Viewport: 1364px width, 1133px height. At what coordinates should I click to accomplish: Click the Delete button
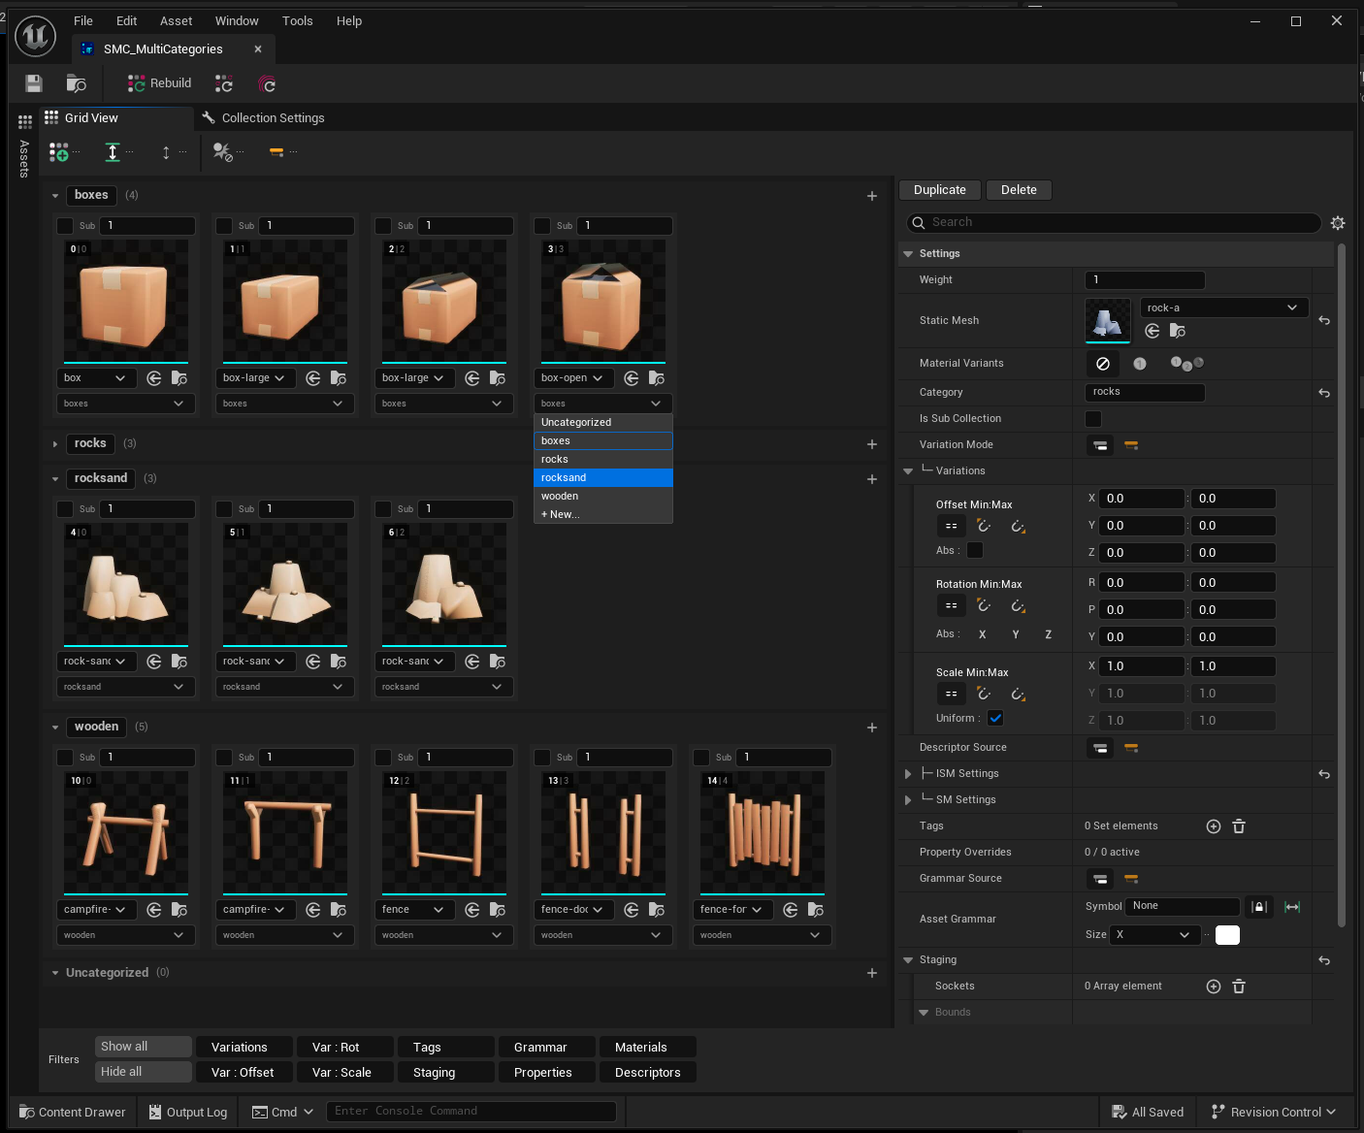click(1019, 190)
